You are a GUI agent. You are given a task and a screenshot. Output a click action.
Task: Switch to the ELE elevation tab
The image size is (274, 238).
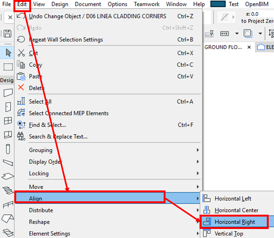[265, 47]
